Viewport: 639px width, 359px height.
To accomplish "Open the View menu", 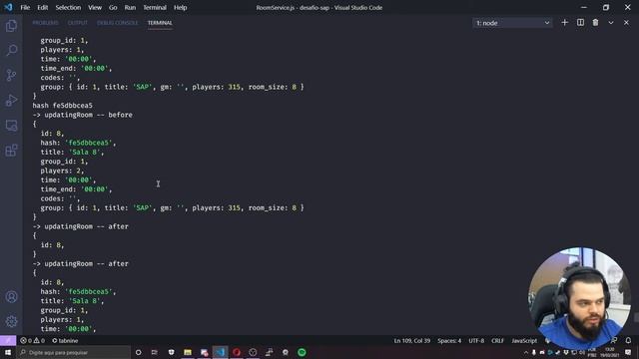I will point(95,7).
